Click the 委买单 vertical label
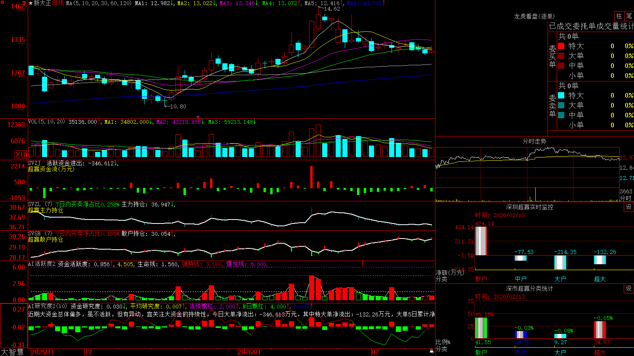Screen dimensions: 634x356 click(x=552, y=56)
